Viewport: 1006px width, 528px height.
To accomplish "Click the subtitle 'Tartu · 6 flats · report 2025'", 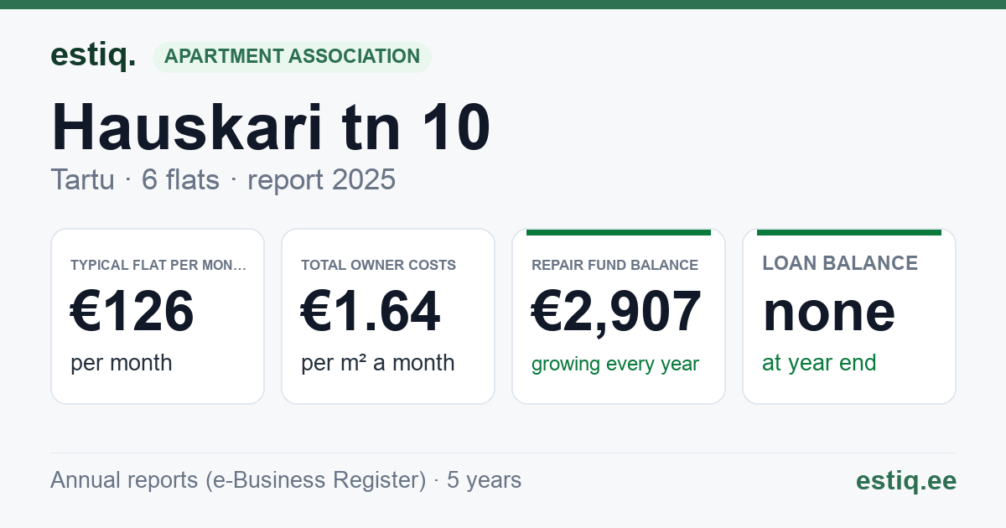I will pyautogui.click(x=223, y=180).
